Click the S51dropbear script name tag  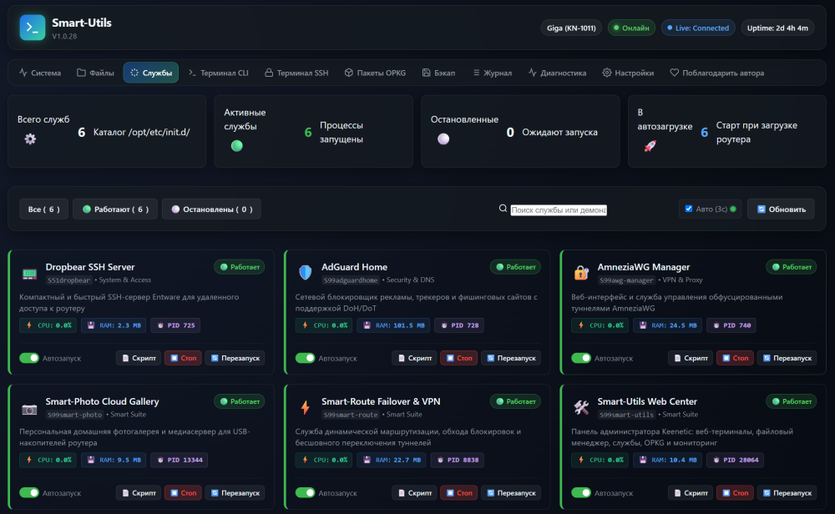click(x=68, y=280)
